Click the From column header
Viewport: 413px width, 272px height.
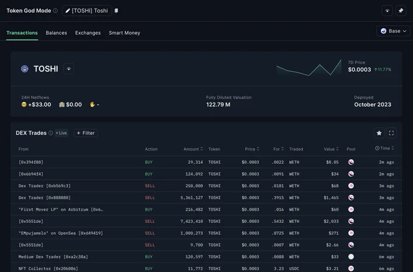(x=24, y=149)
